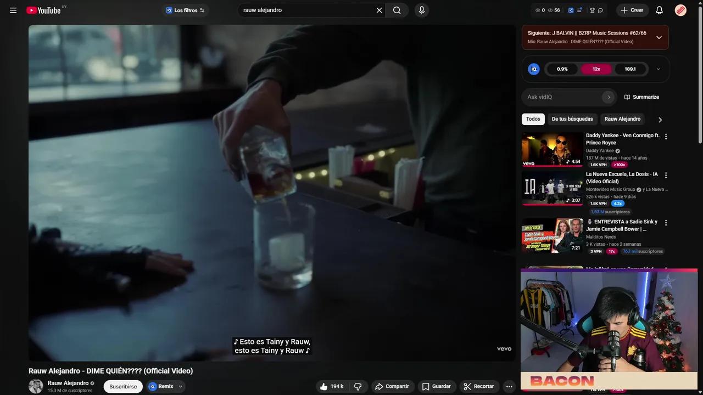Click the Compartir share button
The height and width of the screenshot is (395, 703).
pyautogui.click(x=392, y=386)
